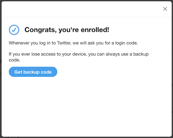Click the horizontal divider under the header

[81, 17]
